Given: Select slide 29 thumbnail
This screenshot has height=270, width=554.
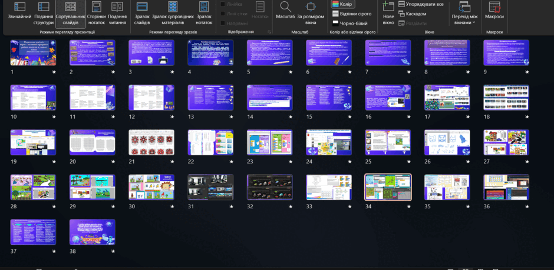Looking at the screenshot, I should (93, 188).
